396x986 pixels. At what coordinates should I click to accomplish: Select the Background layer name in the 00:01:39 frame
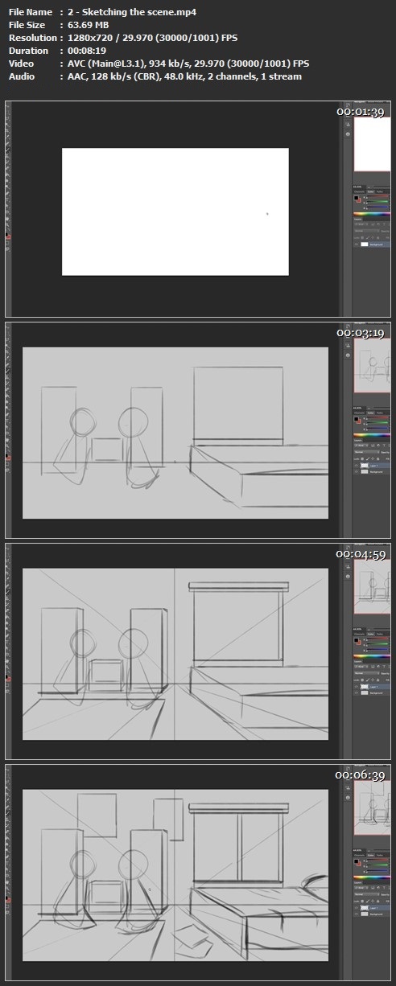pos(376,244)
